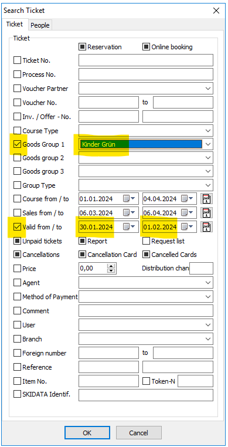Click the calendar preset icon for Sales row

tap(206, 212)
